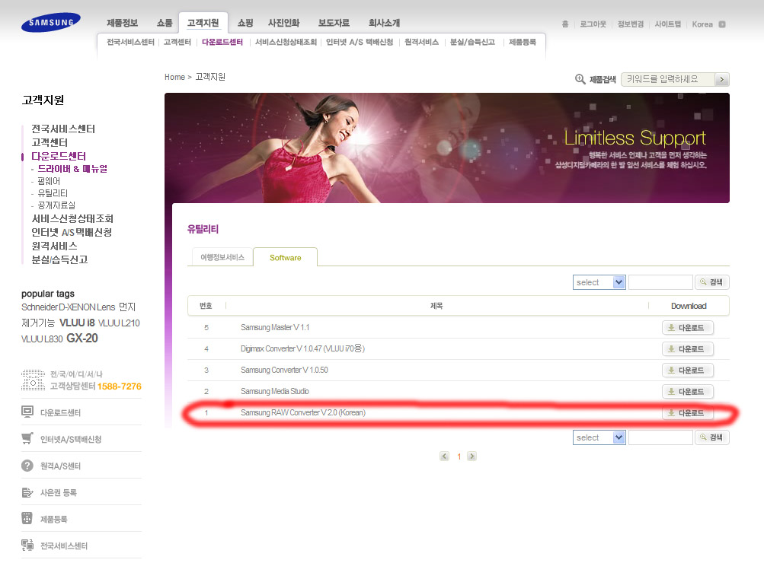Download Samsung RAW Converter V 2.0

pyautogui.click(x=687, y=413)
